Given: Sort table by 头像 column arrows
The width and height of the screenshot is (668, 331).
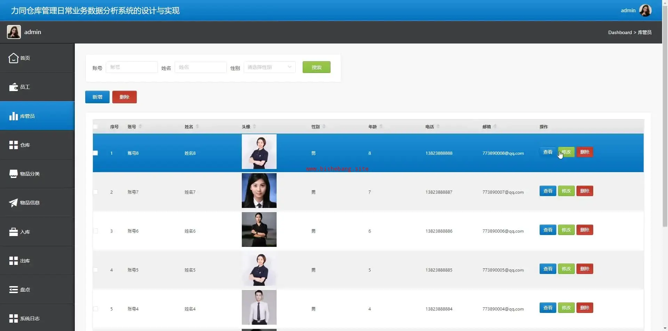Looking at the screenshot, I should tap(254, 127).
